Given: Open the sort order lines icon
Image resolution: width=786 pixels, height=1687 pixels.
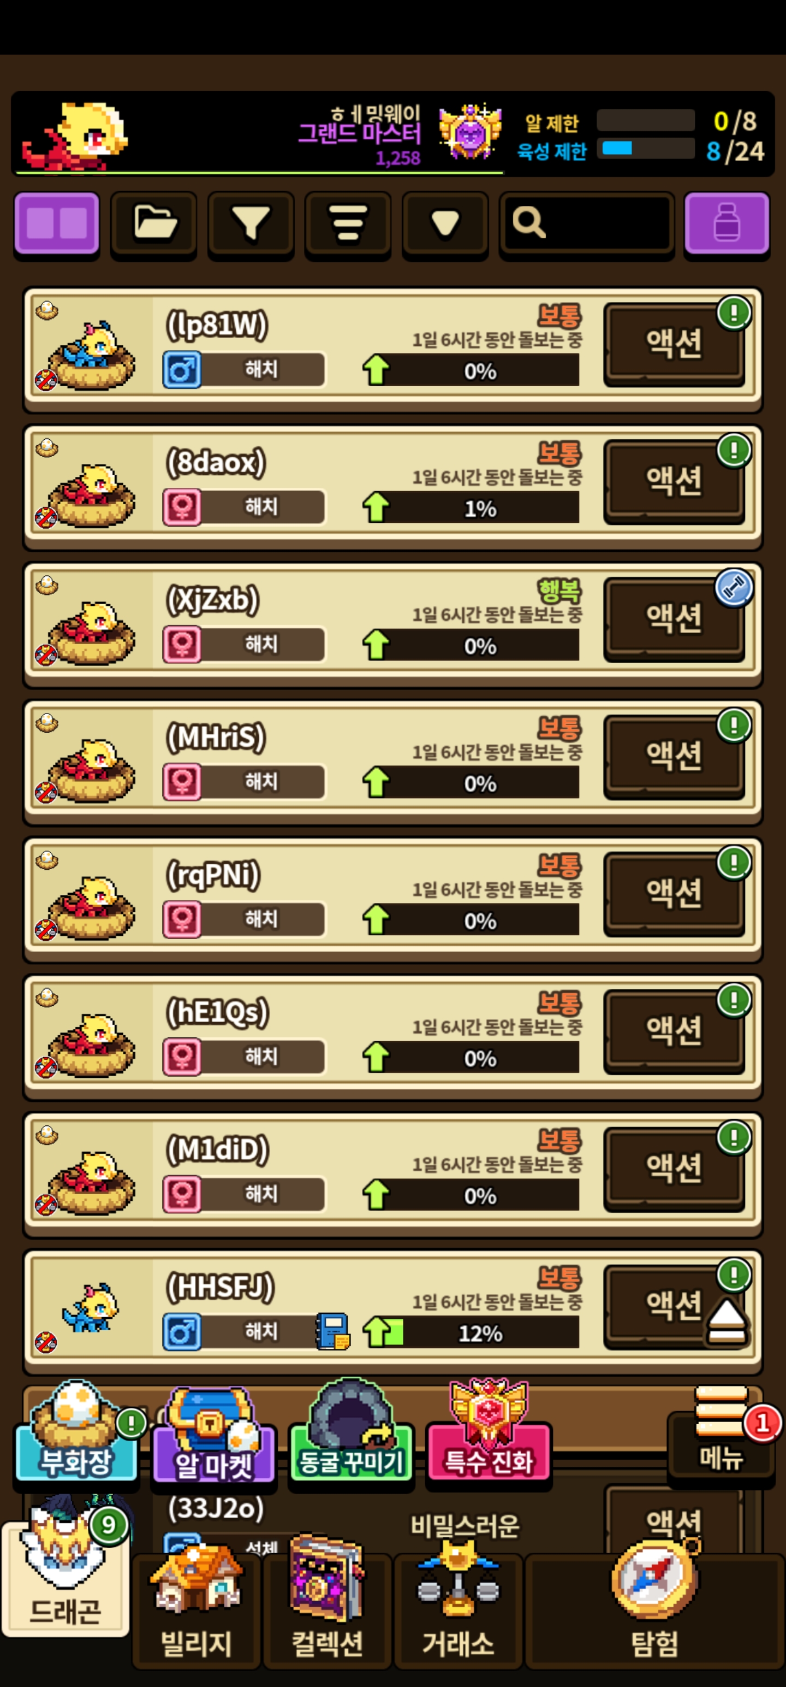Looking at the screenshot, I should pos(348,224).
